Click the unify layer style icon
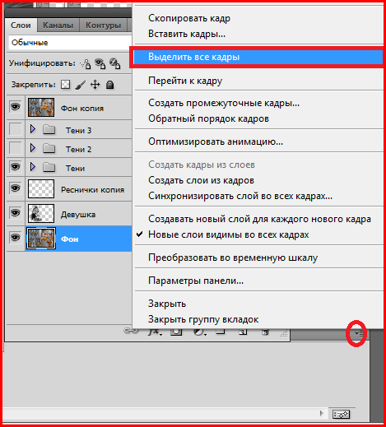Screen dimensions: 386x427 (x=114, y=63)
